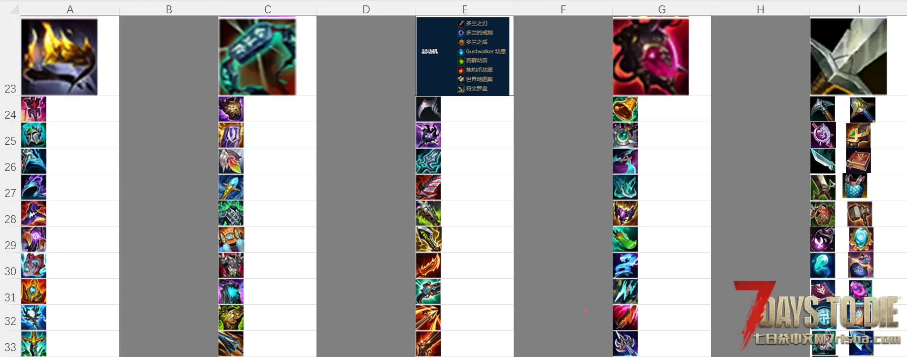Viewport: 907px width, 357px height.
Task: Click the 多兰之刃 entry in starter list
Action: tap(477, 23)
